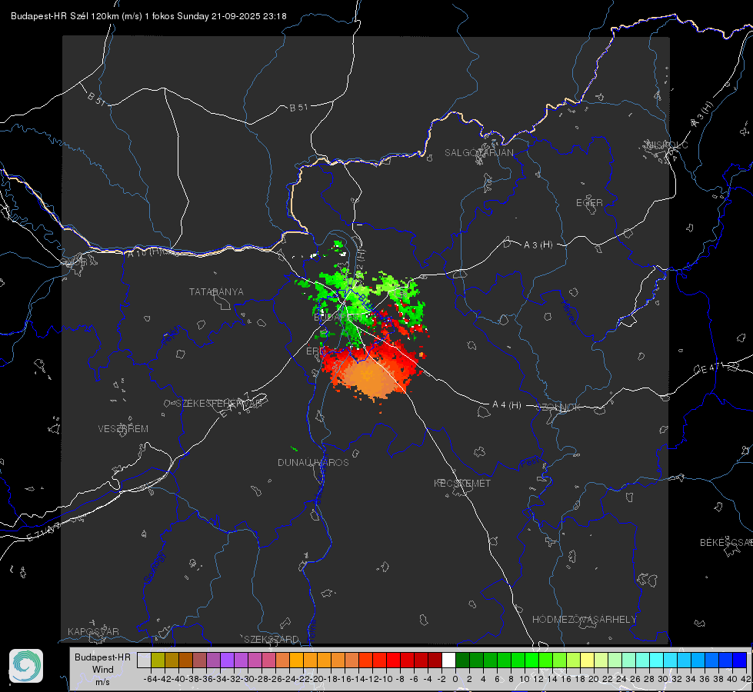This screenshot has width=753, height=692.
Task: Select the light gray swatch before the -64 label
Action: click(x=144, y=660)
